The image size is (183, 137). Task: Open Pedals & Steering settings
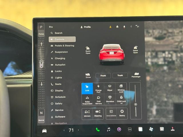(62, 46)
